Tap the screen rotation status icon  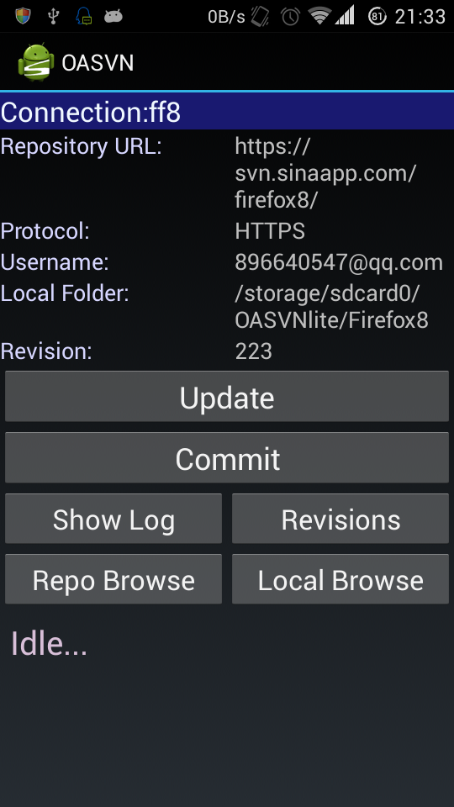[261, 17]
